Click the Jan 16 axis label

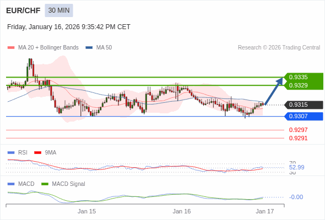click(182, 211)
